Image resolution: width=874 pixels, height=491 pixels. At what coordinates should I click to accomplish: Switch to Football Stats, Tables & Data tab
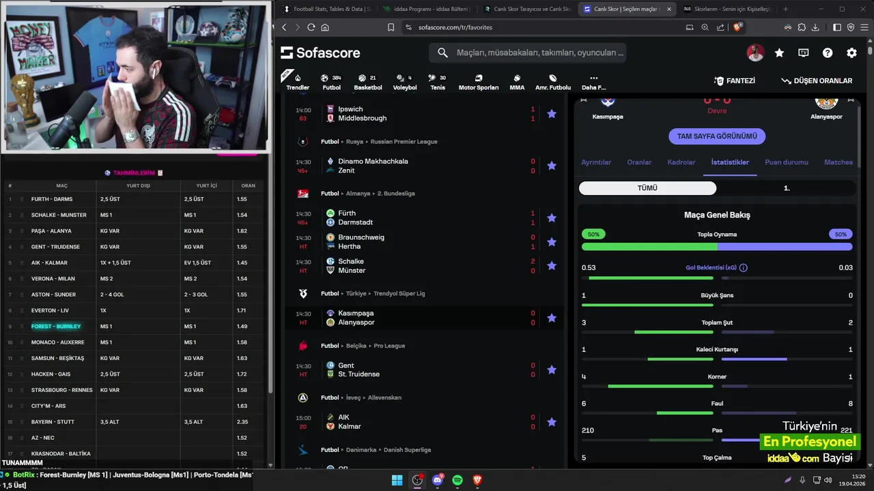[x=326, y=9]
